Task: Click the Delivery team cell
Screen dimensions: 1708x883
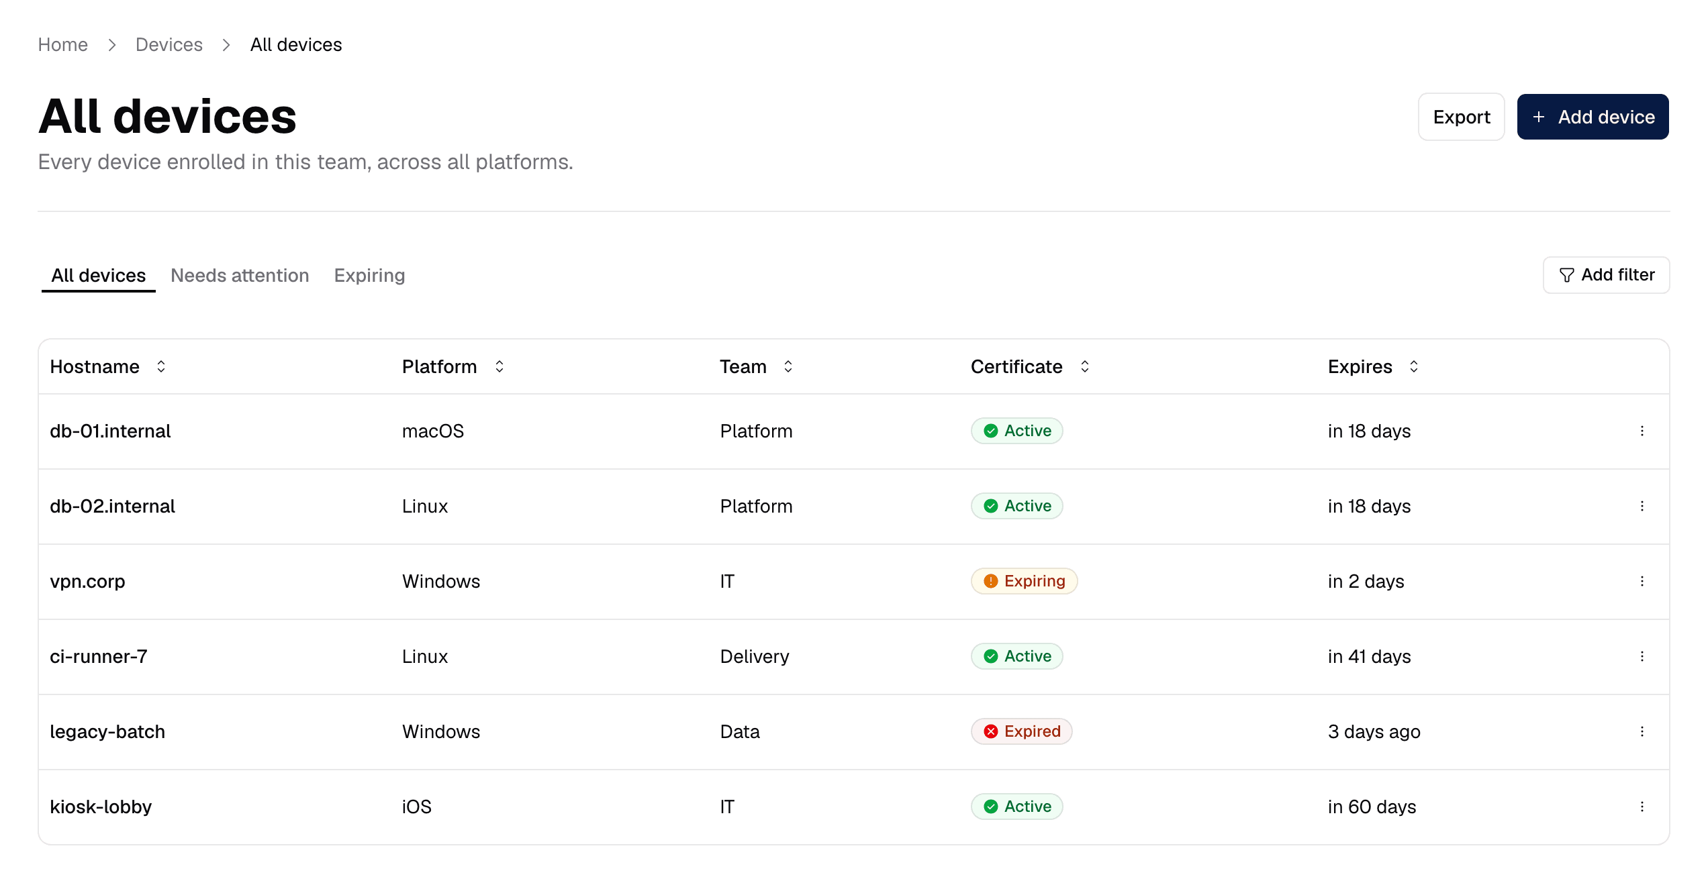Action: 754,656
